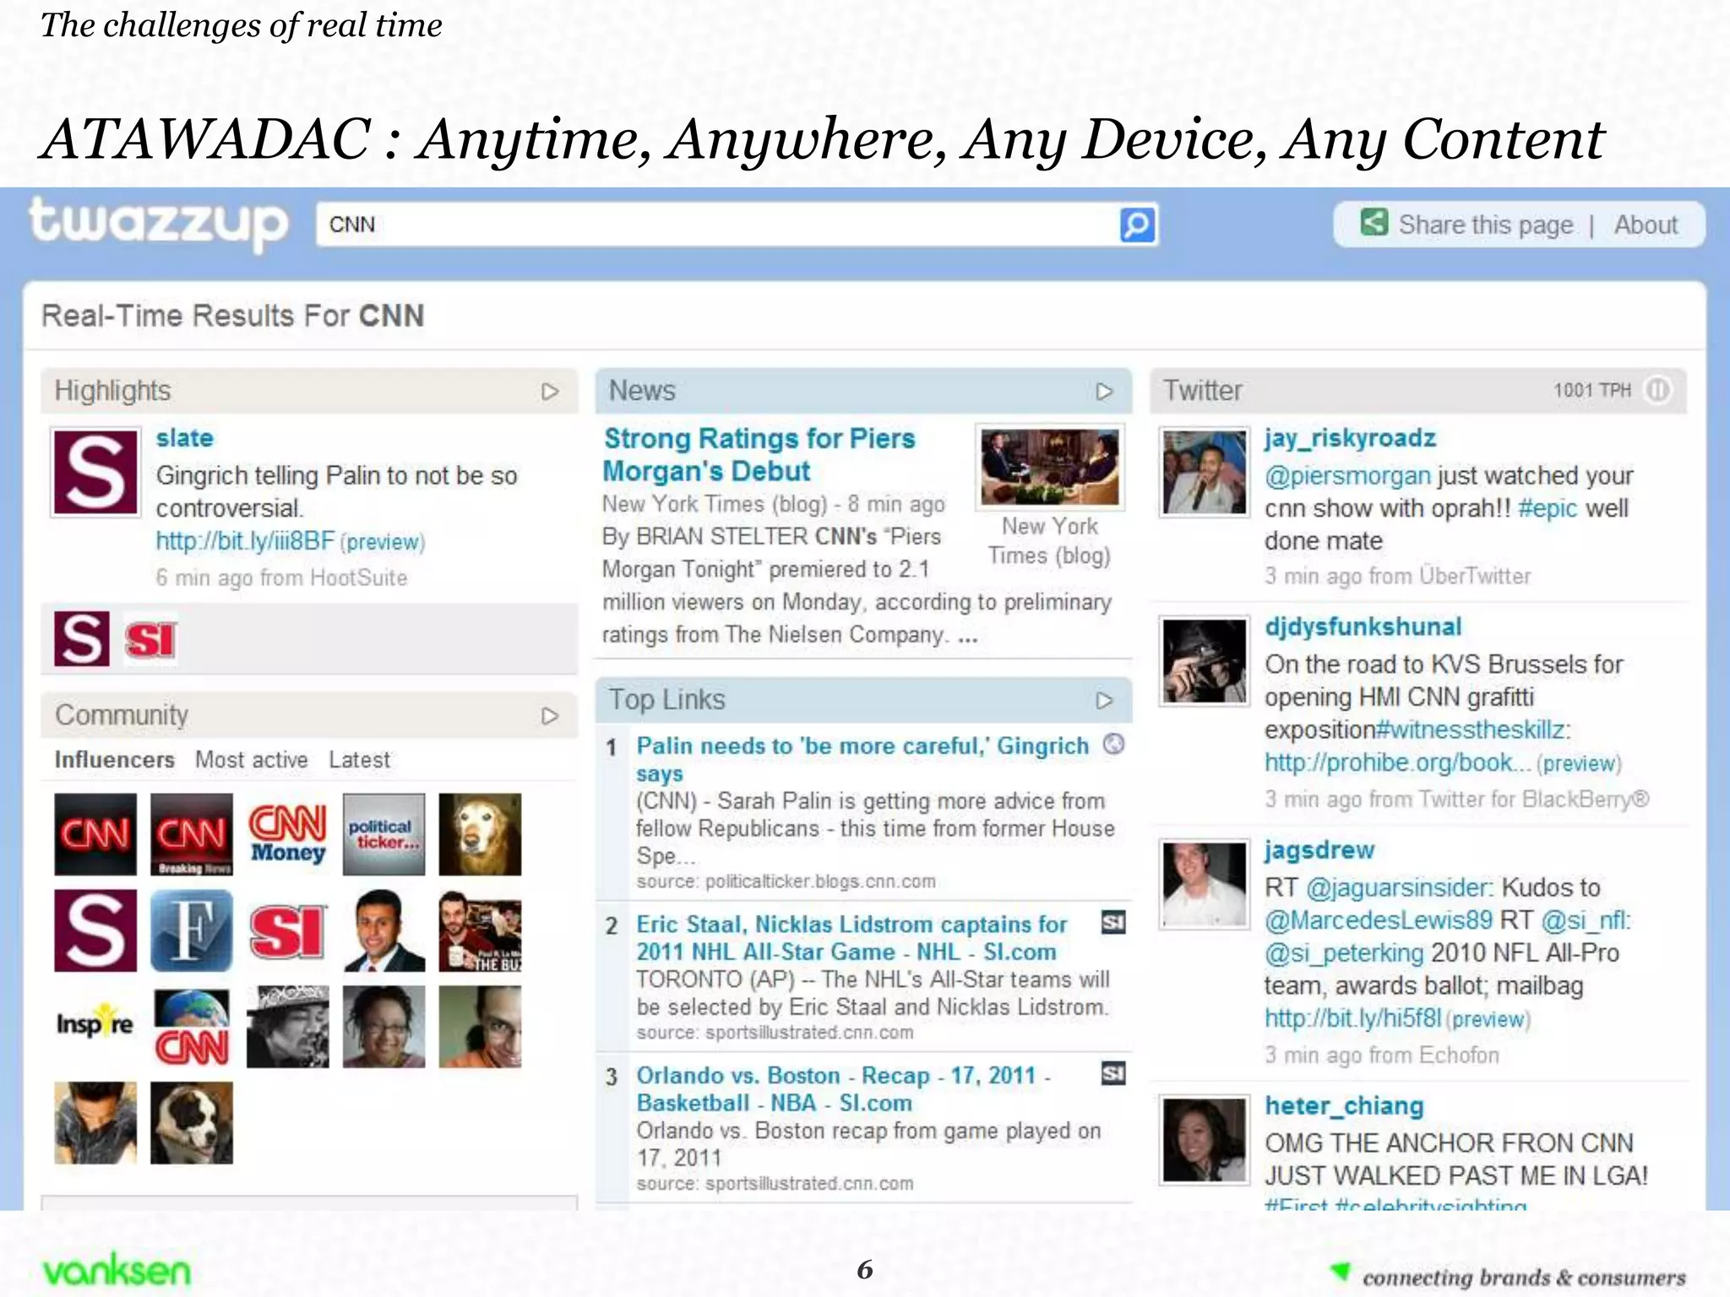This screenshot has height=1297, width=1730.
Task: Expand the News panel arrow
Action: pos(1104,392)
